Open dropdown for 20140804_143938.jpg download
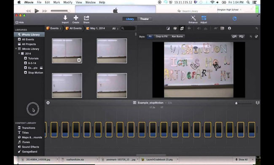The image size is (274, 165). [57, 160]
